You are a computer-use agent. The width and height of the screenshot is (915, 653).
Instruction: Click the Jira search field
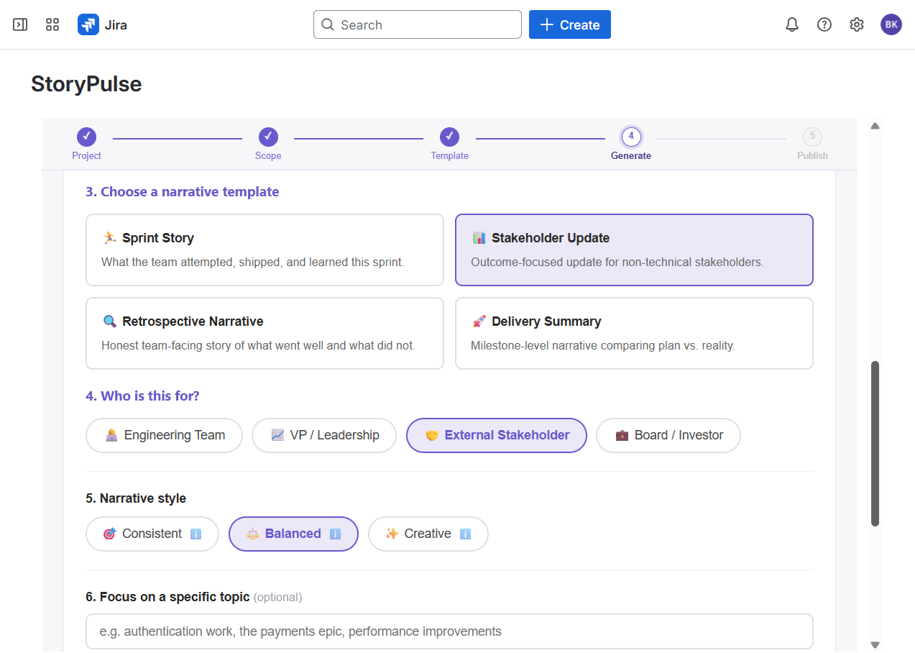pyautogui.click(x=418, y=24)
